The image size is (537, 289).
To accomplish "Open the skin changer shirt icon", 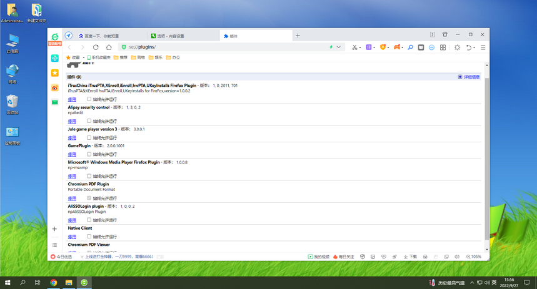I will coord(445,34).
